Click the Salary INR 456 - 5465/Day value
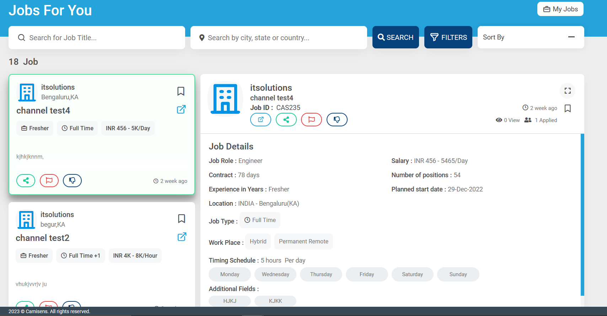The width and height of the screenshot is (607, 316). (x=441, y=161)
